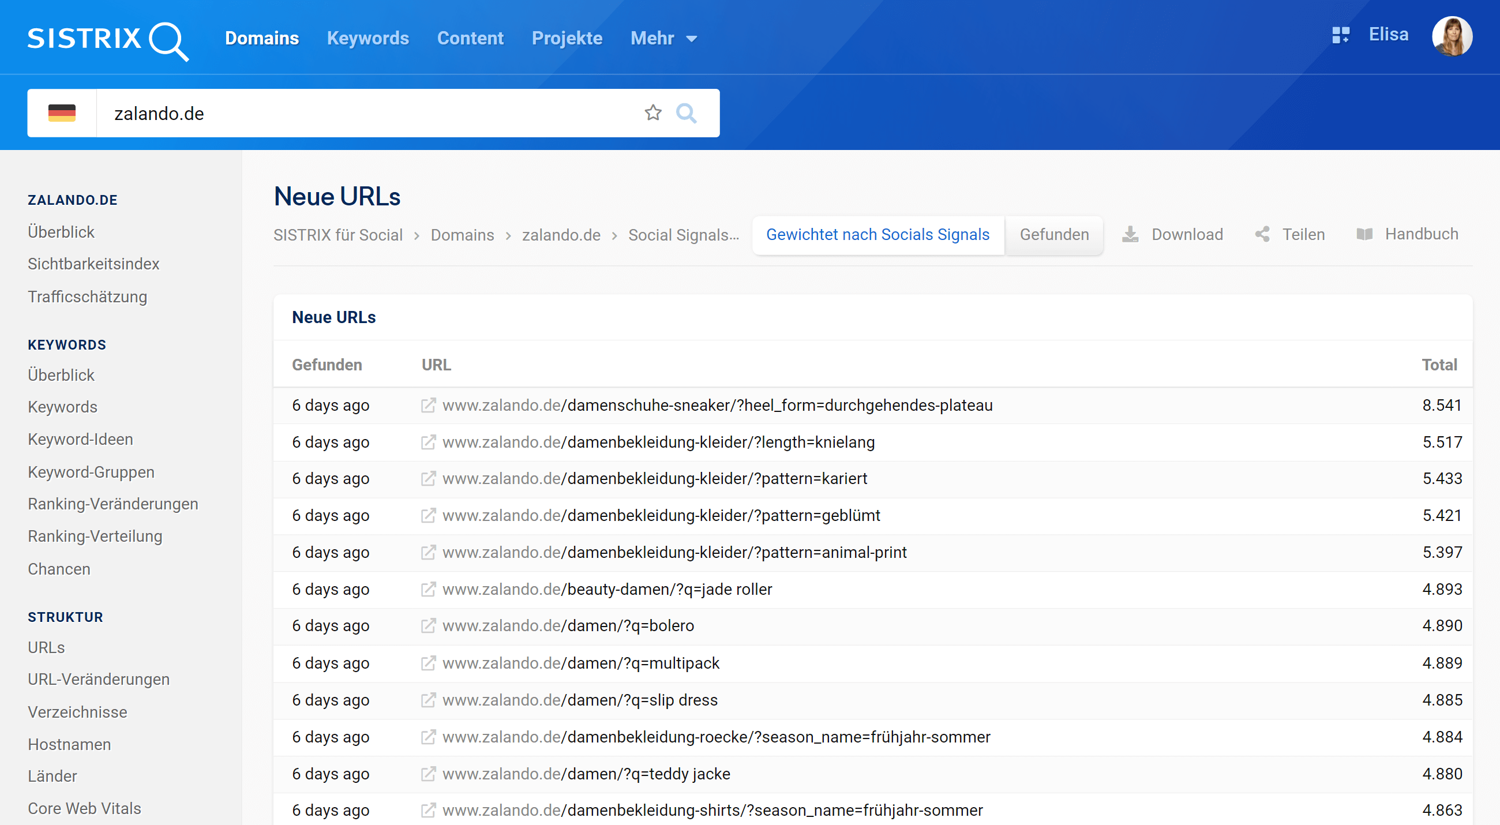Open Sichtbarkeitsindex in the sidebar
Viewport: 1500px width, 825px height.
pyautogui.click(x=93, y=264)
